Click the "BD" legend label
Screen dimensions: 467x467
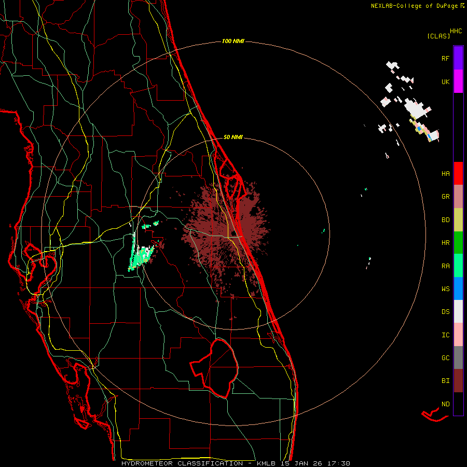pyautogui.click(x=445, y=220)
